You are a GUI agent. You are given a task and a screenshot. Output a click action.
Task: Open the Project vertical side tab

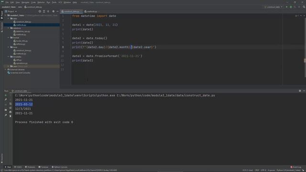2,15
